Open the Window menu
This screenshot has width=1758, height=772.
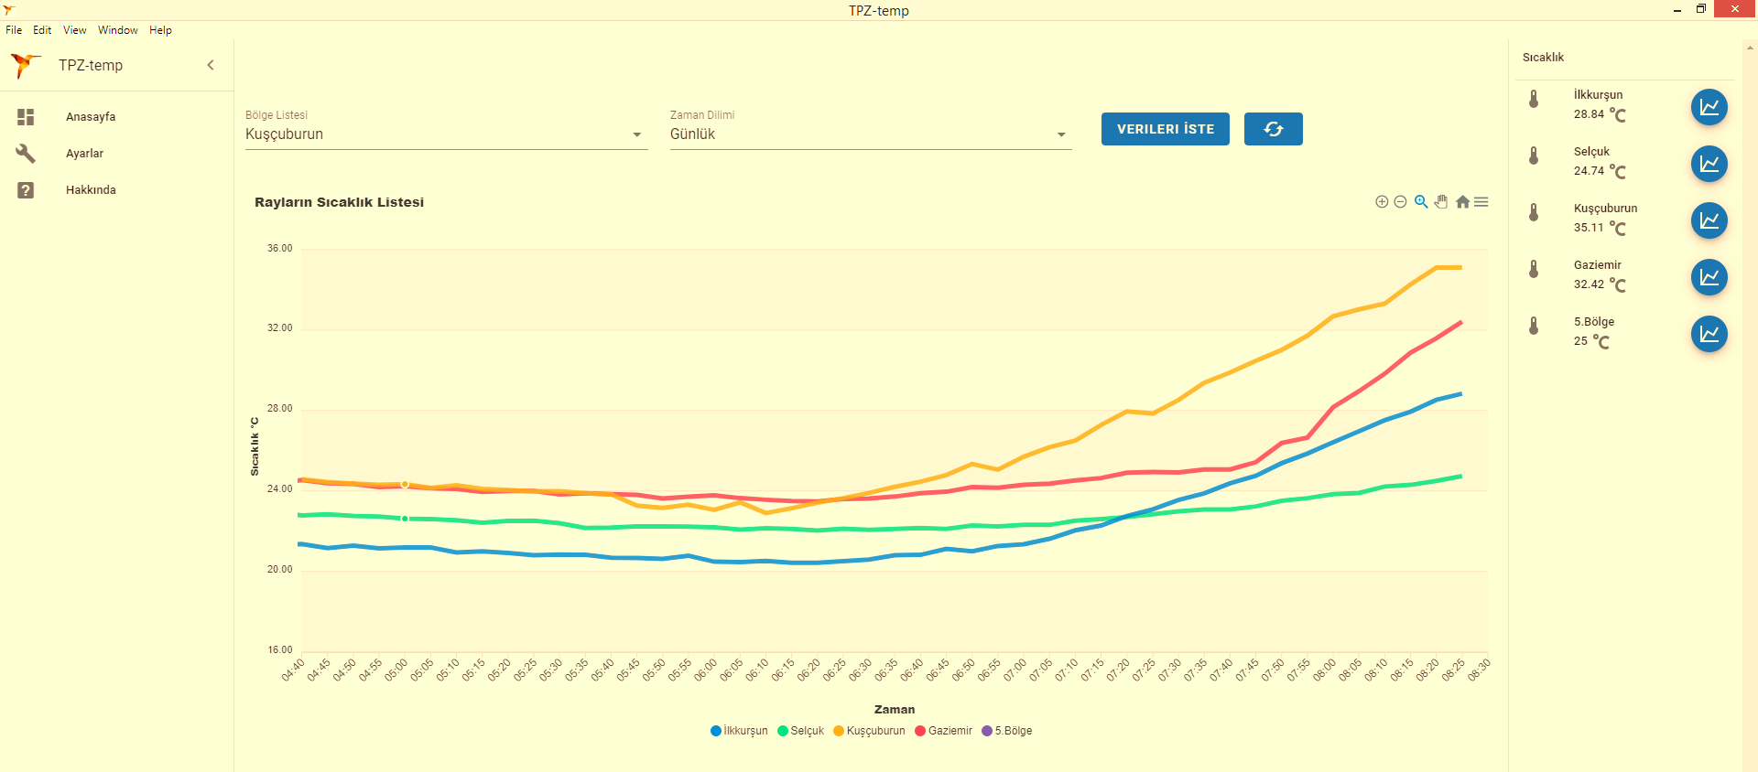118,30
